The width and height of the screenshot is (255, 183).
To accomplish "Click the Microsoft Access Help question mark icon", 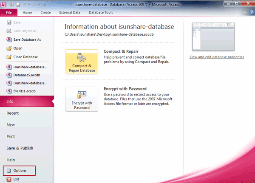I will click(x=252, y=12).
